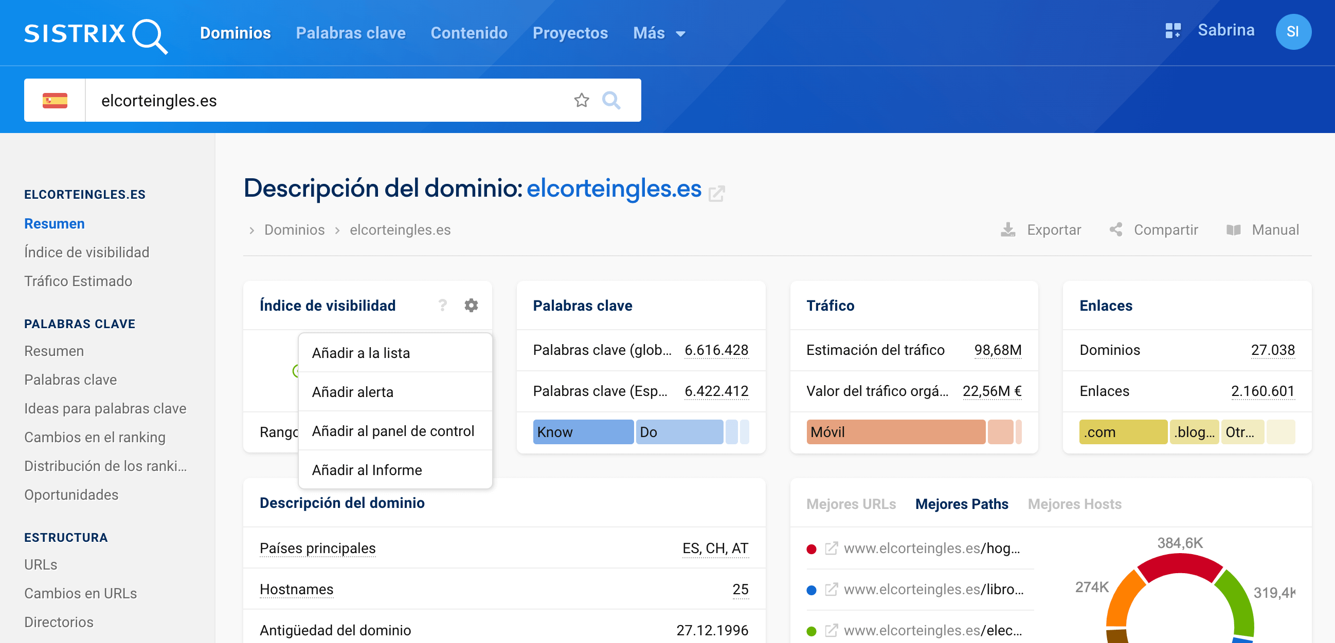The width and height of the screenshot is (1335, 643).
Task: Open the external link icon for /hog... path
Action: tap(831, 549)
